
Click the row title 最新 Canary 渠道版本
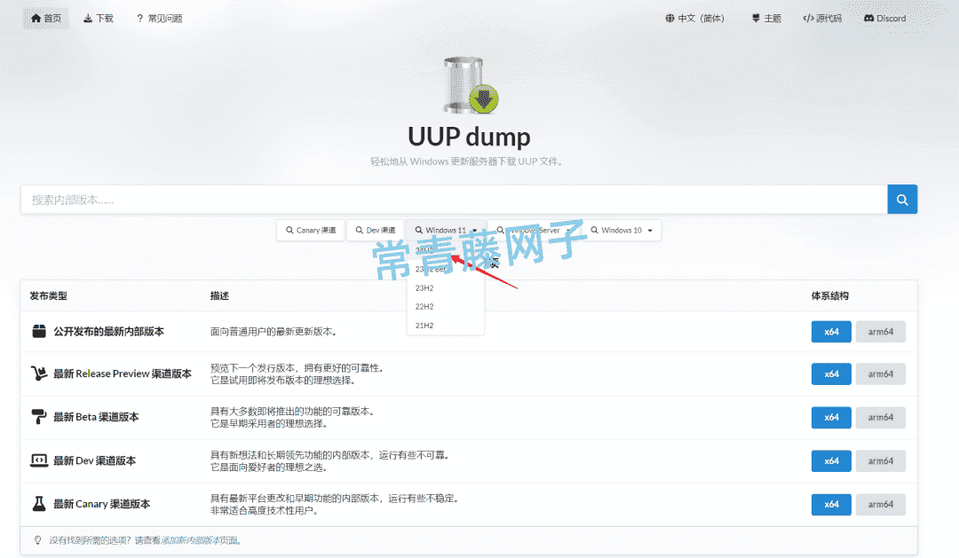(101, 504)
